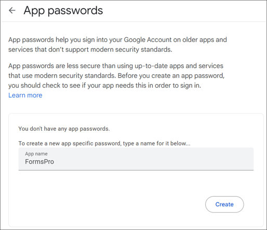Click the paragraph starting "App passwords are less secure"
Screen dimensions: 267x230
116,76
